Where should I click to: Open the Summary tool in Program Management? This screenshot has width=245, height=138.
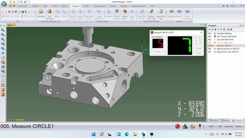click(41, 13)
